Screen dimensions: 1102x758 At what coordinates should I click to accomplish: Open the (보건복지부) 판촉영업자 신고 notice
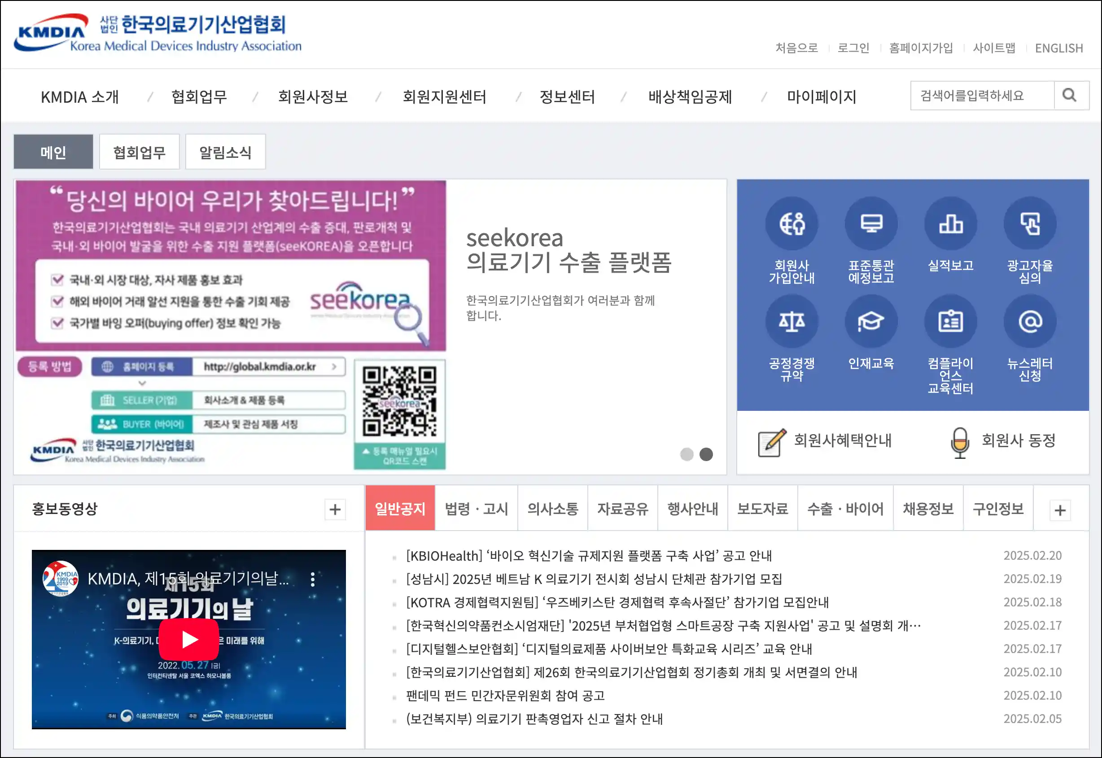tap(534, 719)
